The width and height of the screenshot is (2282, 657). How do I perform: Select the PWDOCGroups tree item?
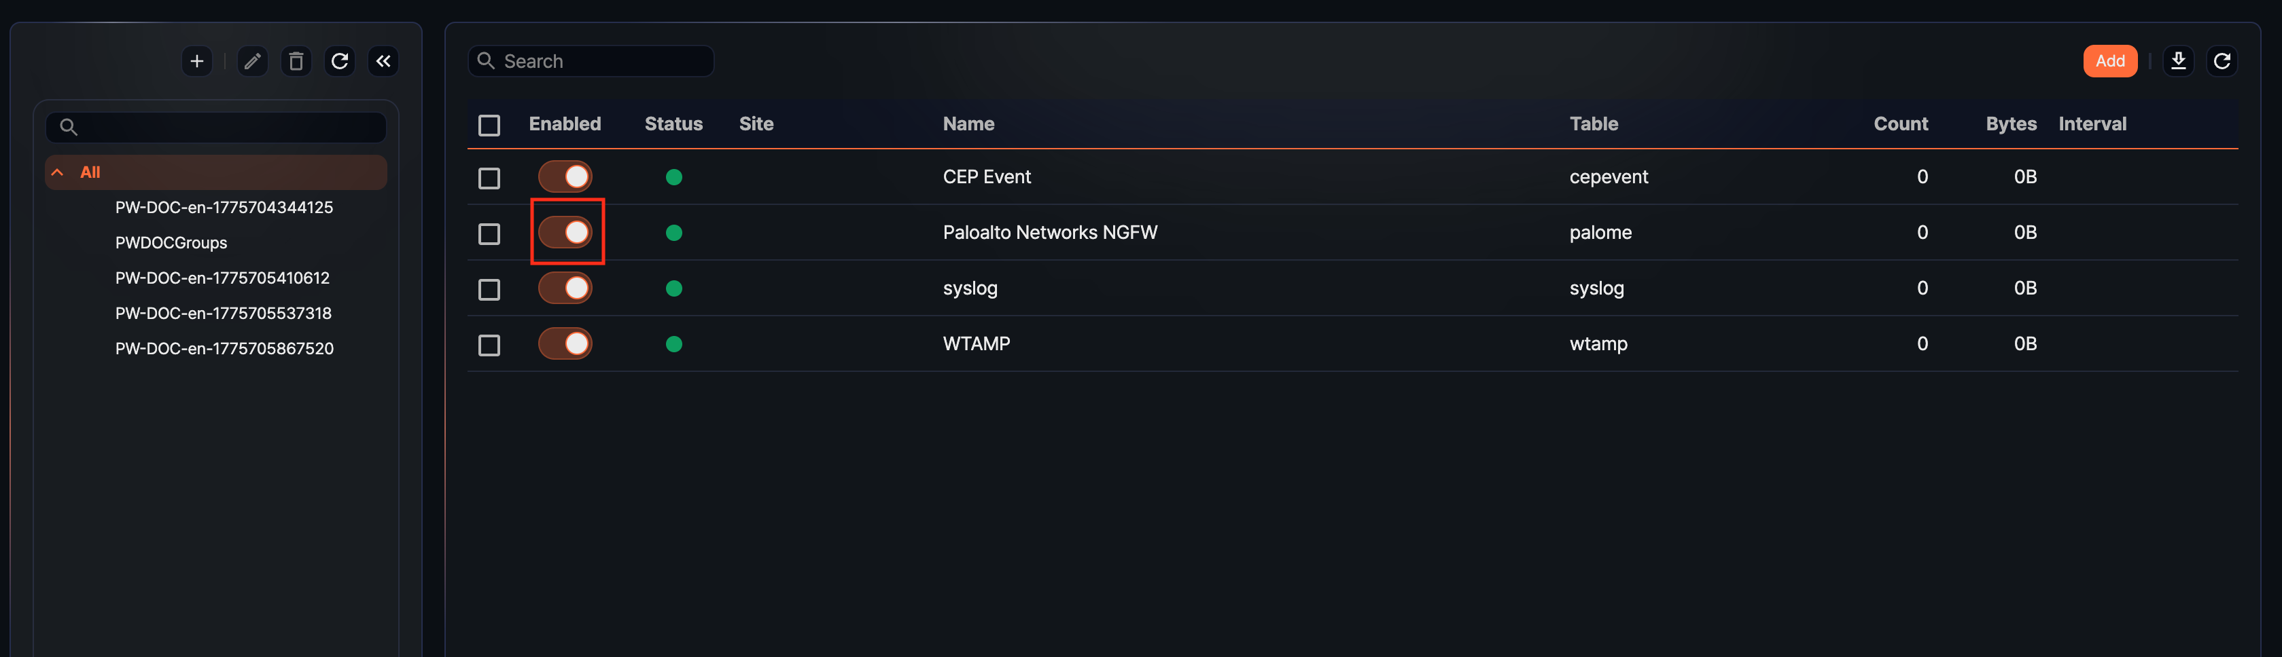[x=171, y=242]
